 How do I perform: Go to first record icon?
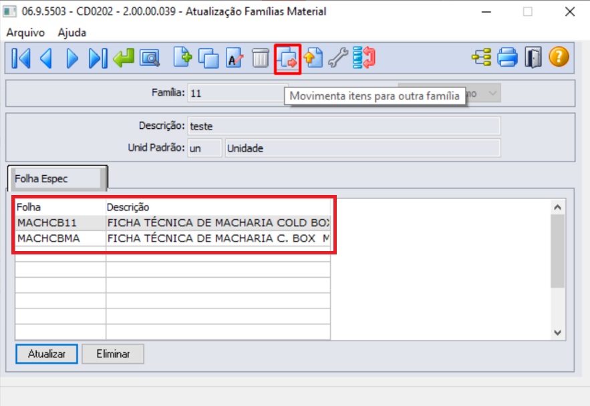pyautogui.click(x=21, y=58)
